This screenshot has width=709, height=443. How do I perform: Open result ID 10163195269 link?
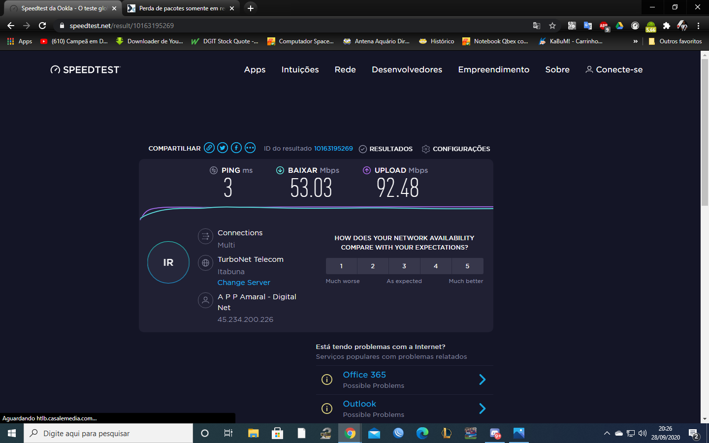tap(333, 148)
